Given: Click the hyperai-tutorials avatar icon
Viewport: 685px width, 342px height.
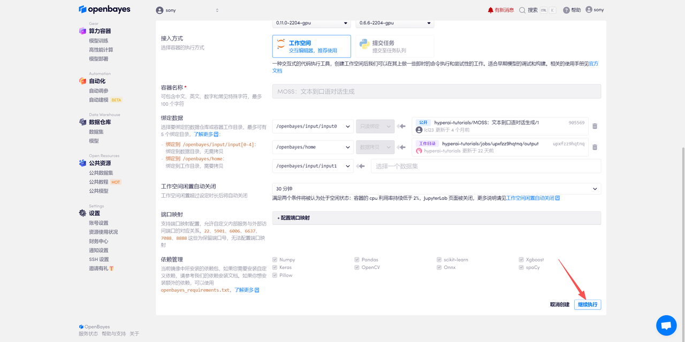Looking at the screenshot, I should click(x=419, y=151).
